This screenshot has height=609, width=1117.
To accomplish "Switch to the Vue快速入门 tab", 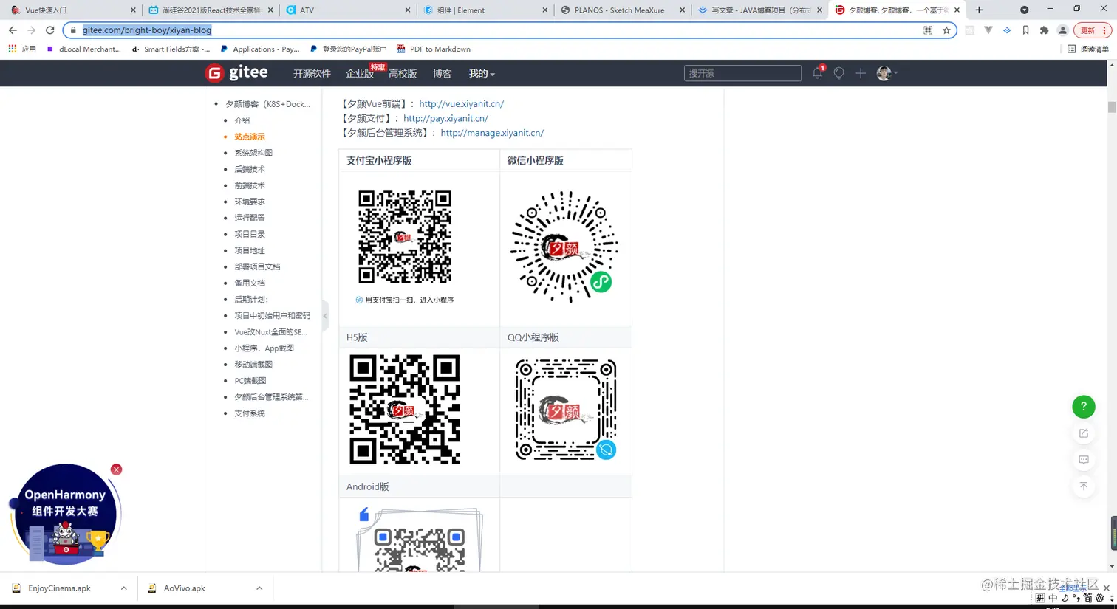I will 71,10.
